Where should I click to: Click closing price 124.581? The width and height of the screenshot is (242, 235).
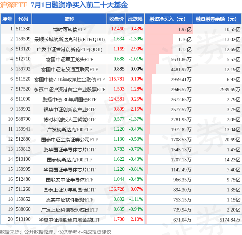[117, 99]
